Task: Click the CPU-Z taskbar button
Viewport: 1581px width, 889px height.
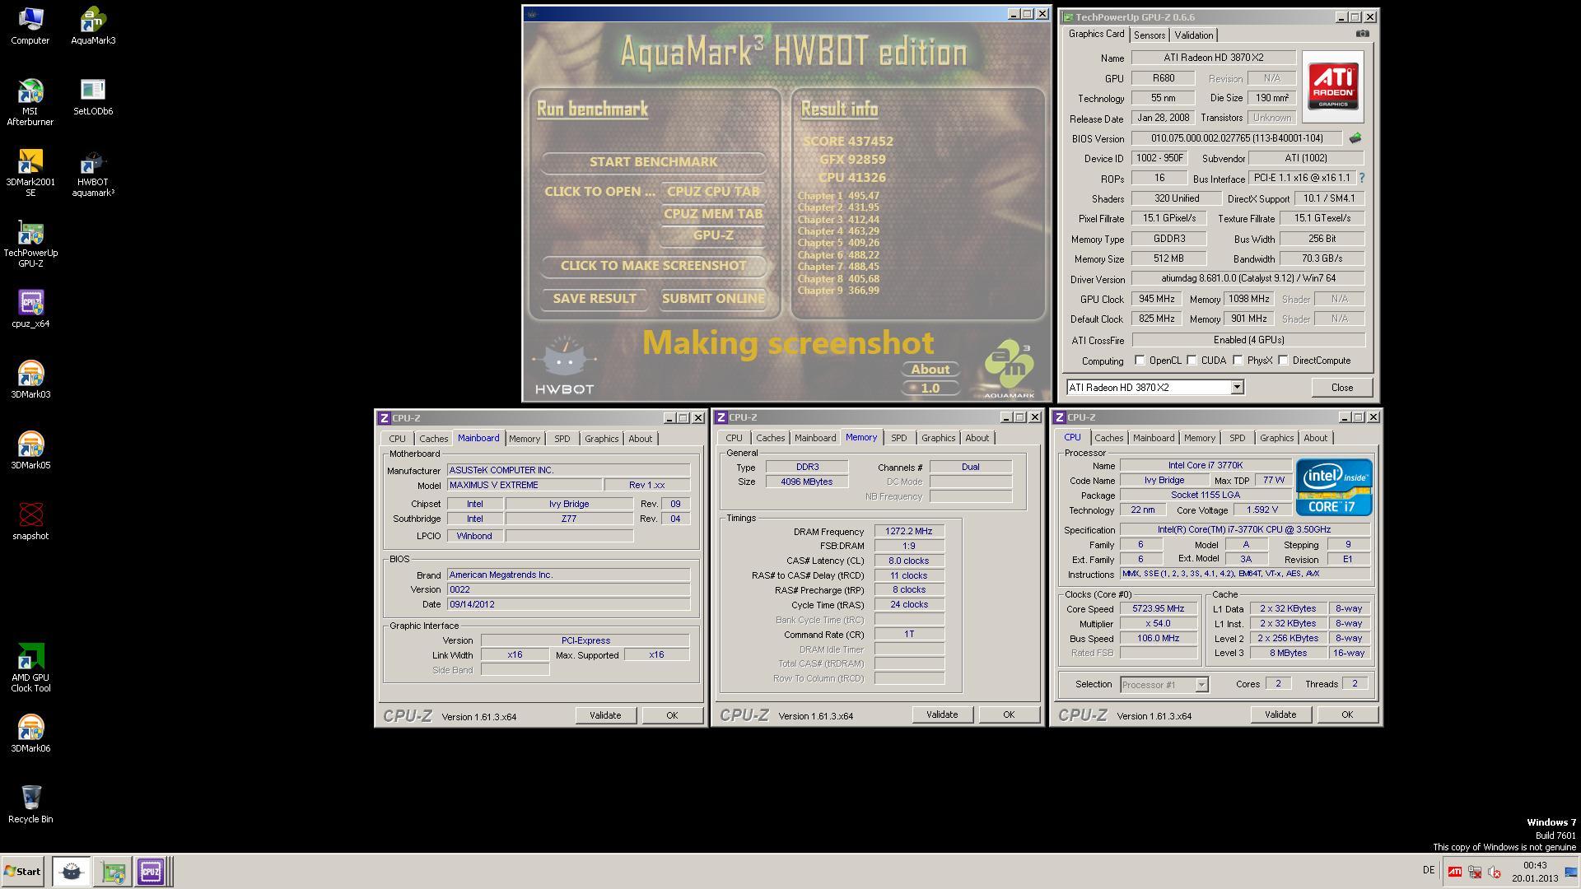Action: 151,871
